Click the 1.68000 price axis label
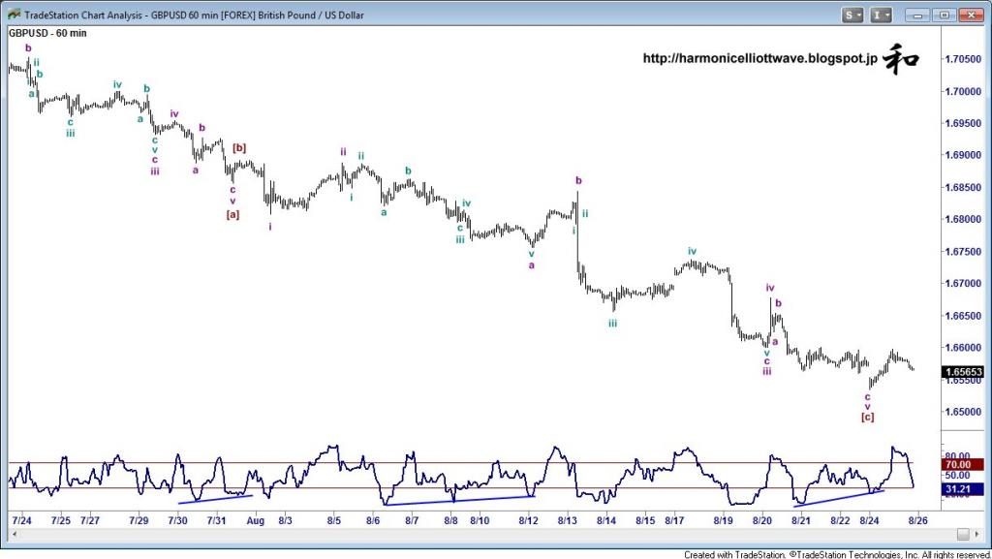 coord(963,219)
